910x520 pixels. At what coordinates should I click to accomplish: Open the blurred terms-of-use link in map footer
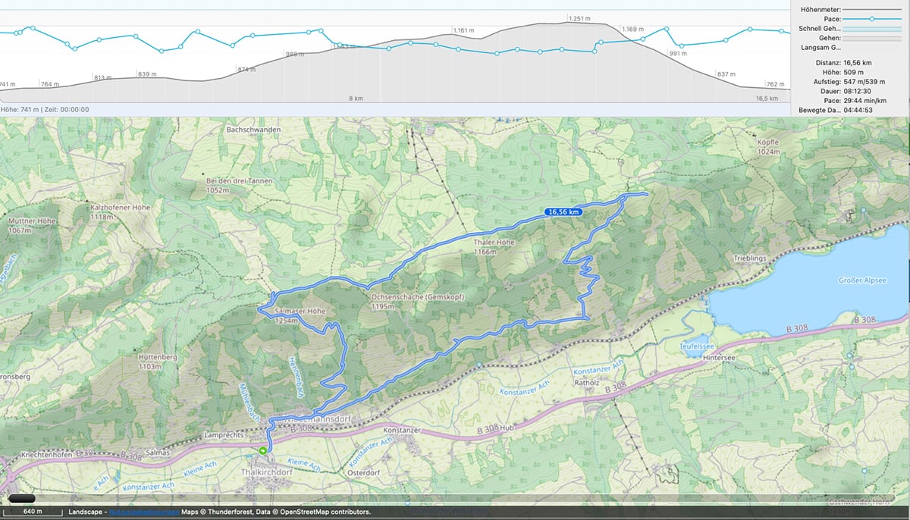tap(144, 512)
